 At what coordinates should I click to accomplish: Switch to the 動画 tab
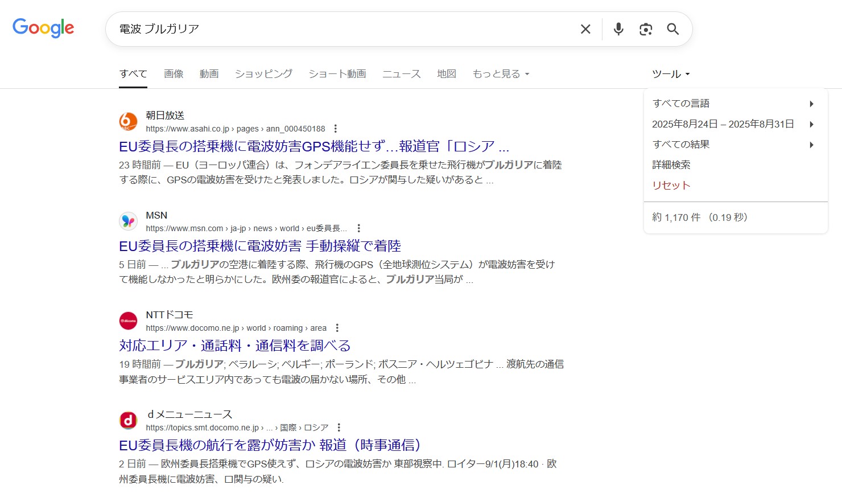pyautogui.click(x=209, y=74)
